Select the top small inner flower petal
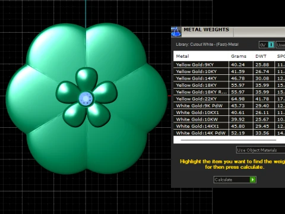Image resolution: width=285 pixels, height=214 pixels. (x=87, y=79)
